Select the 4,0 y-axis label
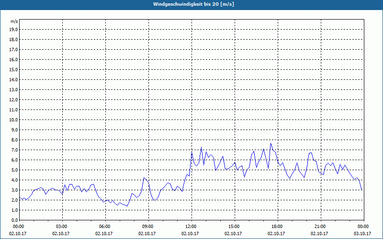The image size is (383, 239). [x=14, y=180]
